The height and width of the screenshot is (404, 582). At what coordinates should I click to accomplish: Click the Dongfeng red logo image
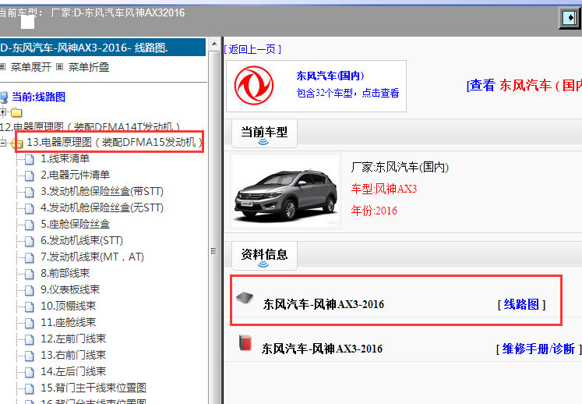click(254, 86)
